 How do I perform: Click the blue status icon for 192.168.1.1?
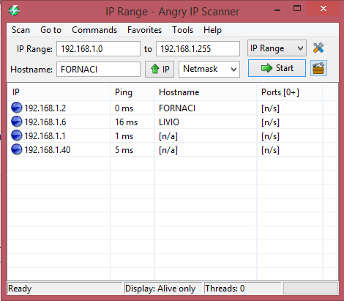(17, 135)
